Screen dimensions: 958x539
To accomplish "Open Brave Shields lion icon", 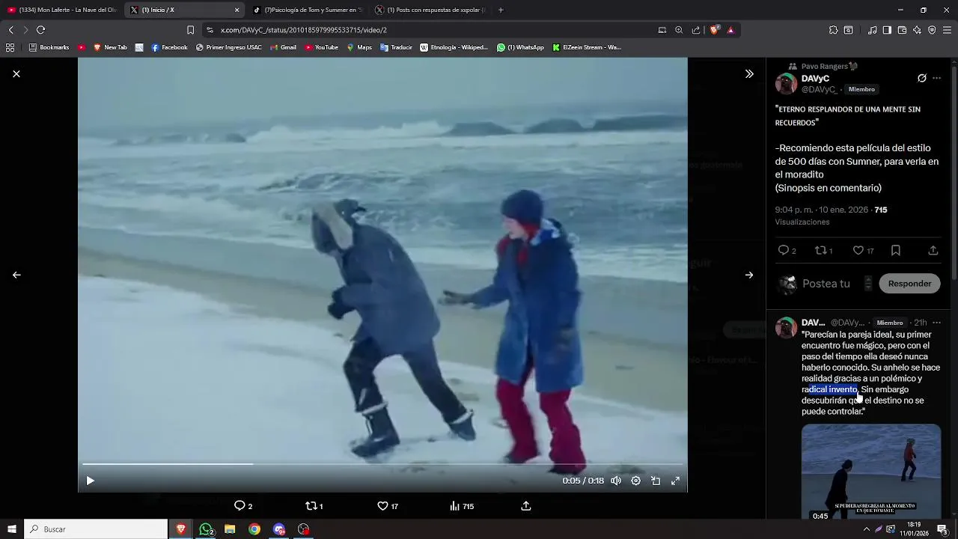I will coord(714,30).
